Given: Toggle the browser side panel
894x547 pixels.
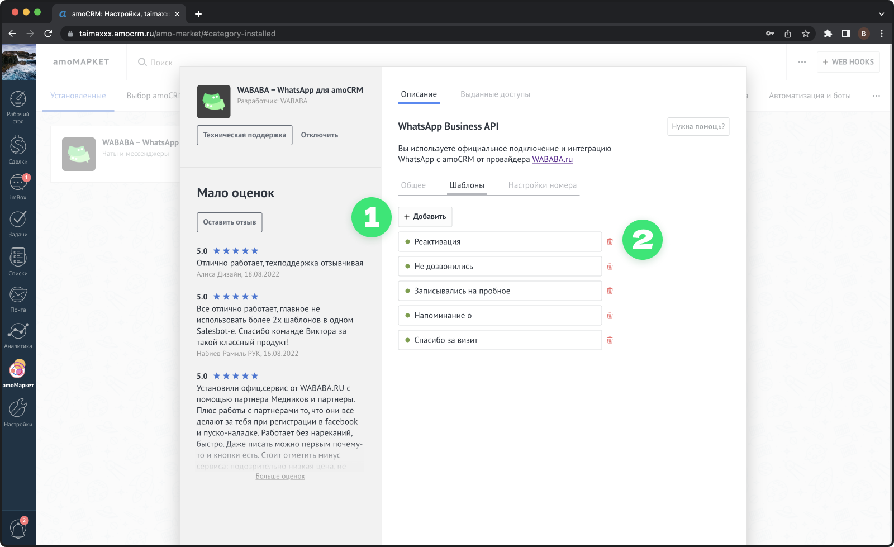Looking at the screenshot, I should 846,34.
